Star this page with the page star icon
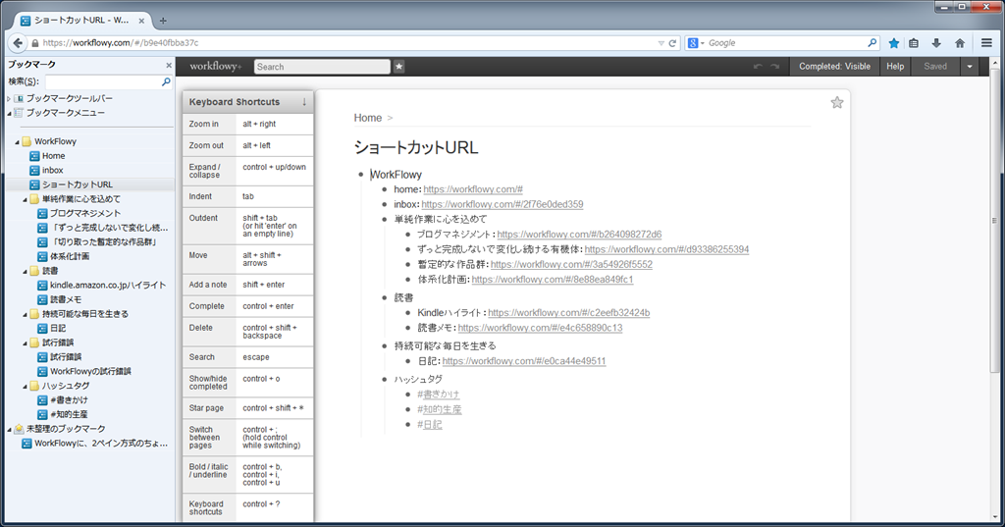1005x527 pixels. tap(837, 103)
